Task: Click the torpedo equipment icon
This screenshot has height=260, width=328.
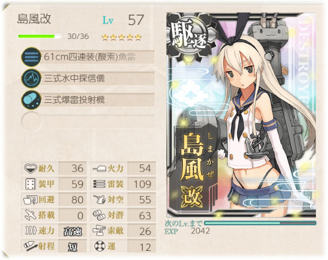Action: 31,57
